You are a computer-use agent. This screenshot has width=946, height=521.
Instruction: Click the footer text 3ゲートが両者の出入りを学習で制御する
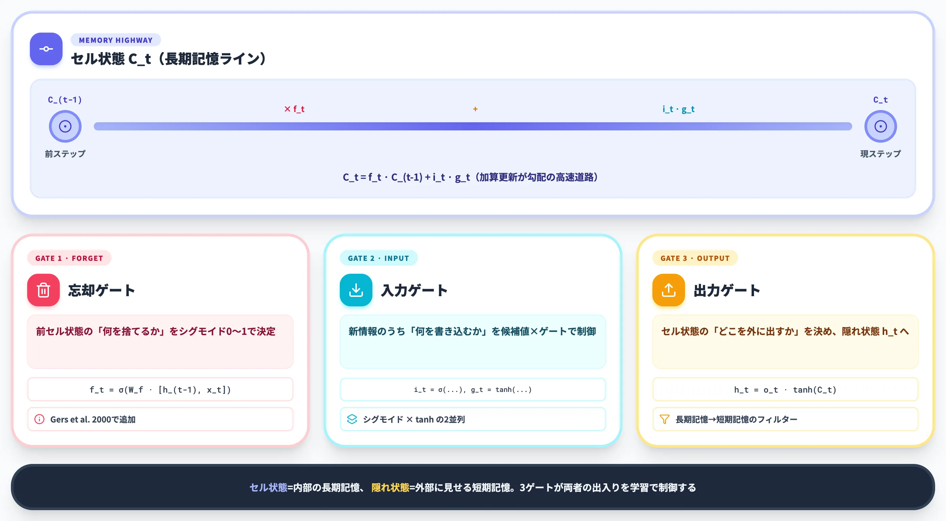pyautogui.click(x=608, y=487)
